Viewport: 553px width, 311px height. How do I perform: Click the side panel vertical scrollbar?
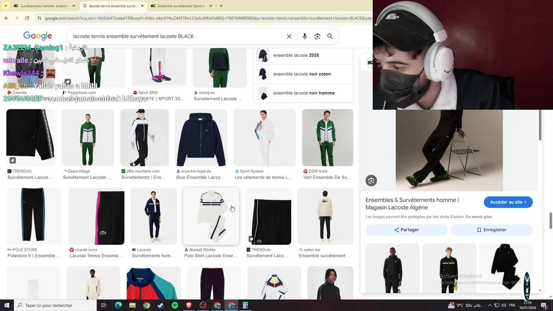click(540, 125)
